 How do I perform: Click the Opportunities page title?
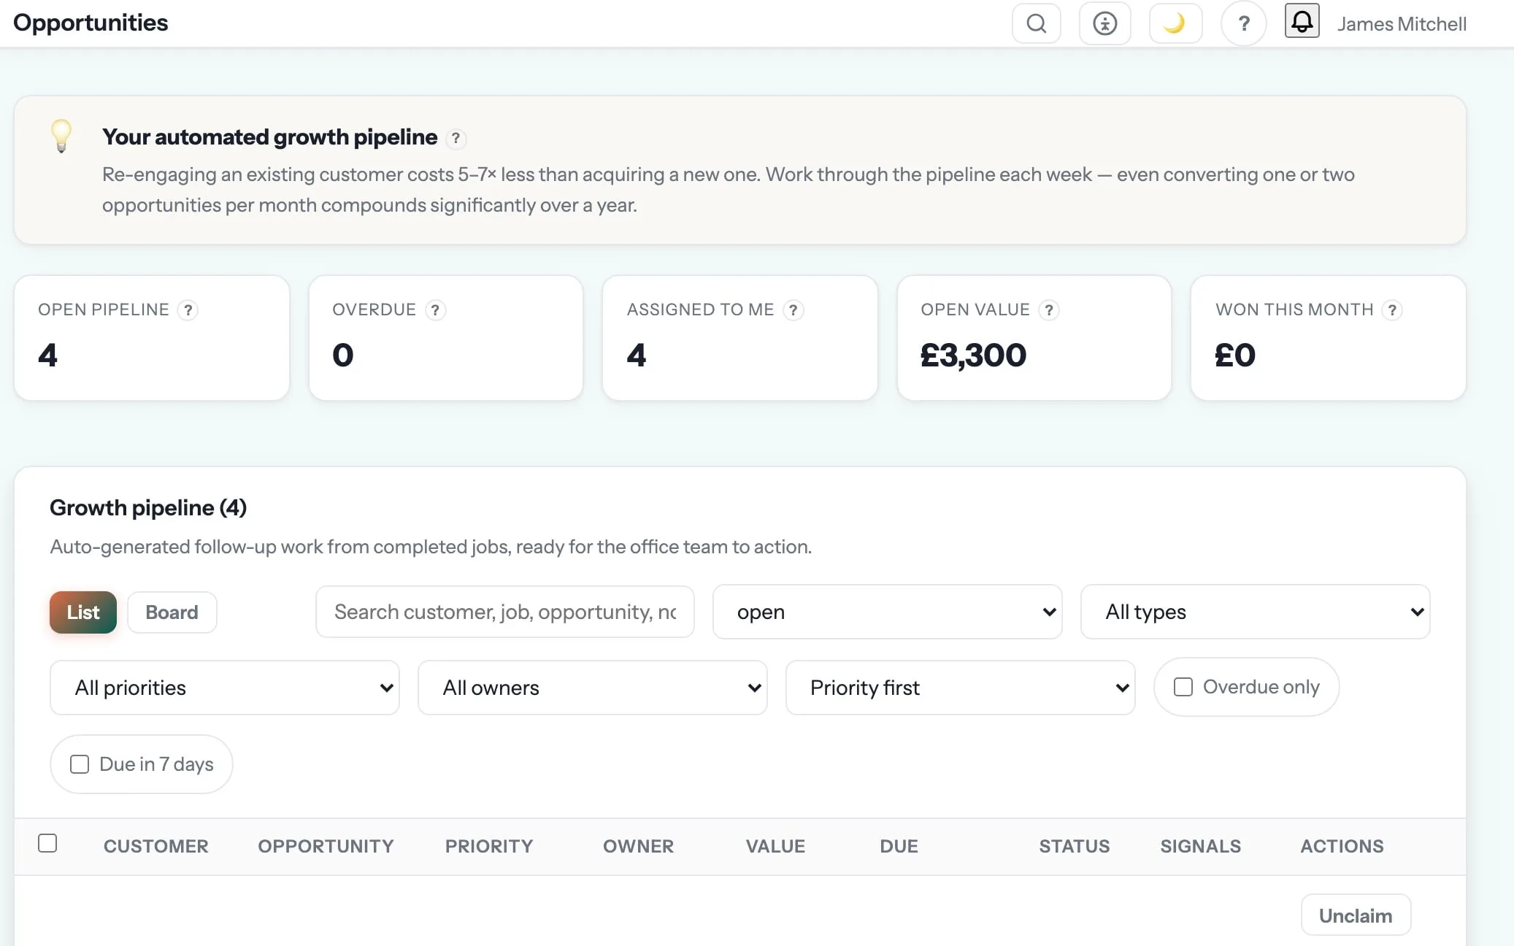pos(91,23)
